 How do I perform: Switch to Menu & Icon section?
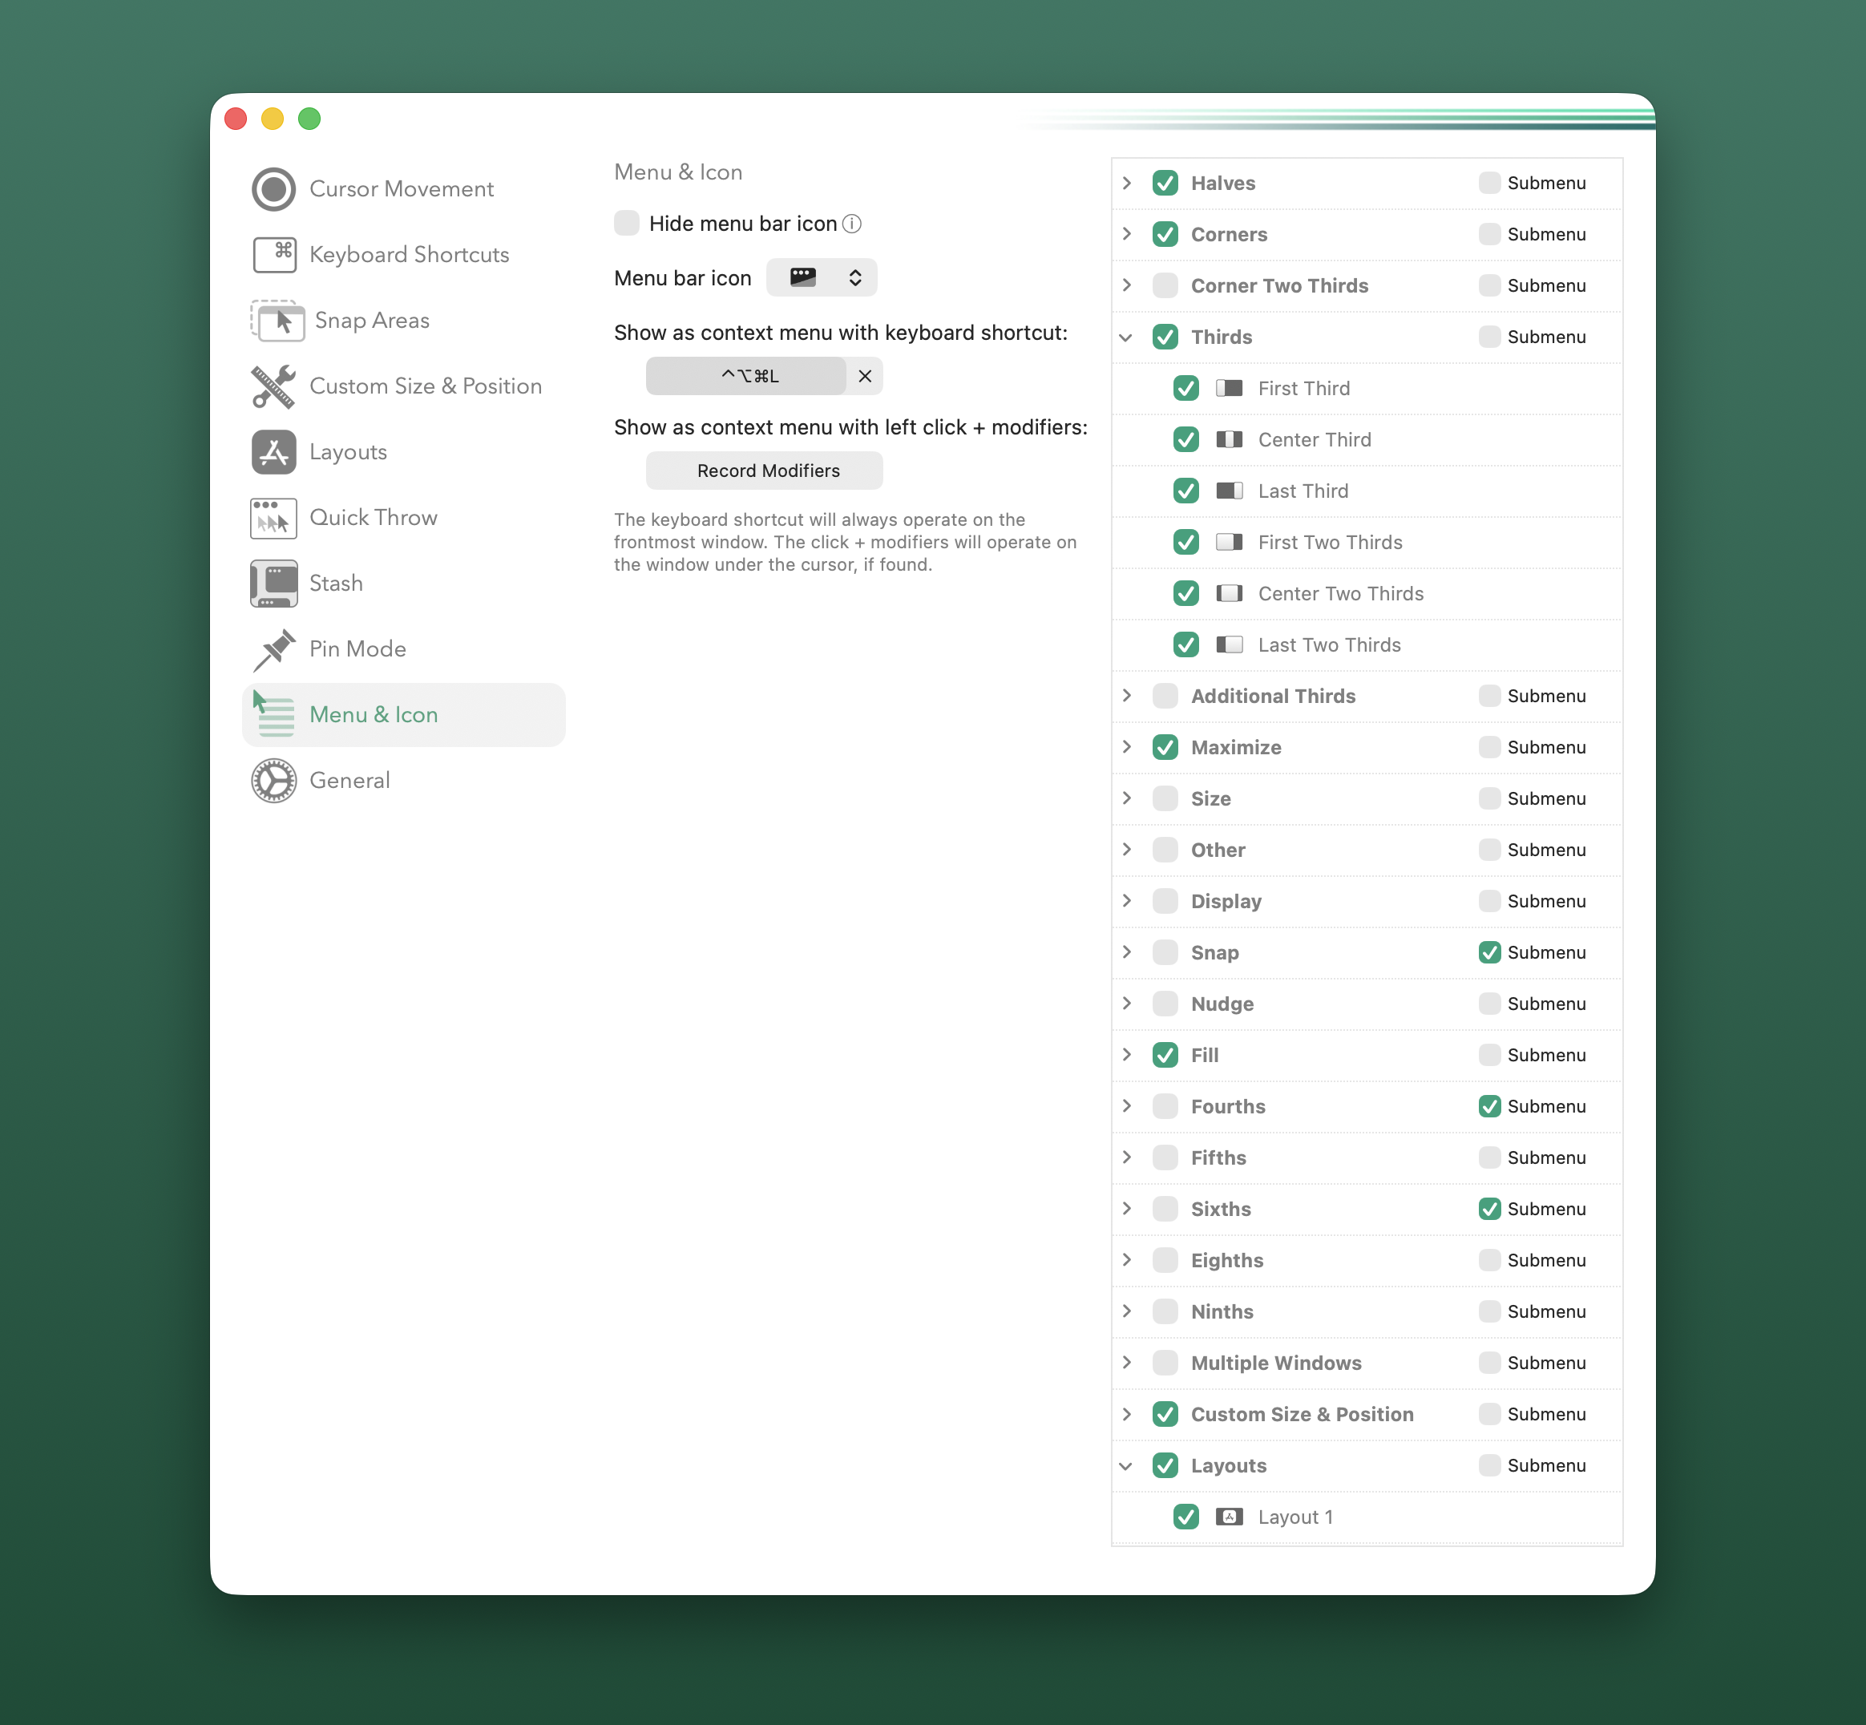[403, 715]
